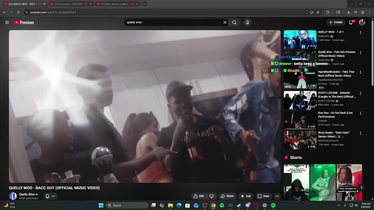
Task: Open the weather widget showing 75°F
Action: tap(9, 205)
